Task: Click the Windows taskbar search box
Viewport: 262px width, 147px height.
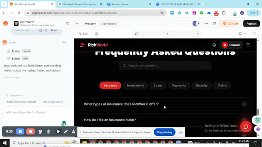Action: 45,143
